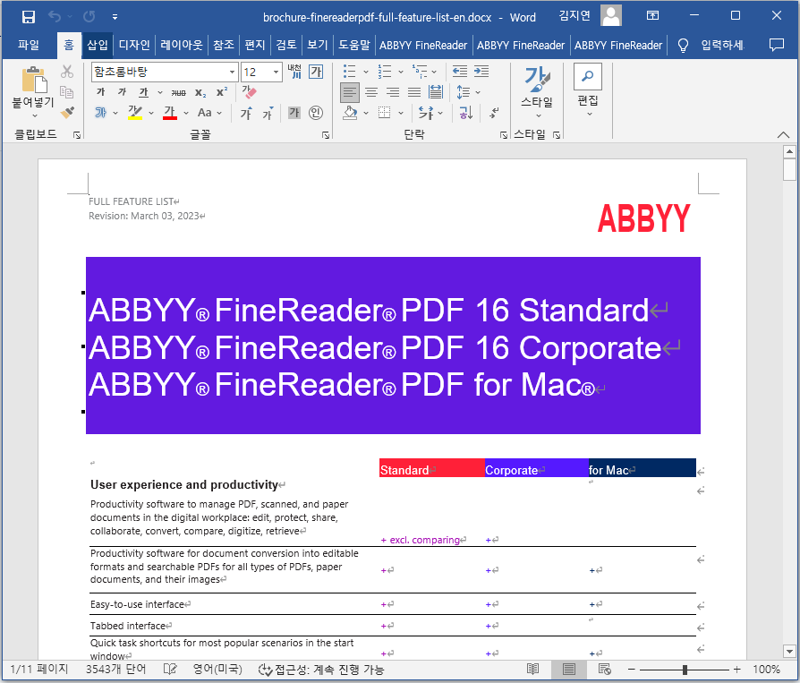Expand multilevel list options arrow
The image size is (800, 683).
pyautogui.click(x=434, y=72)
